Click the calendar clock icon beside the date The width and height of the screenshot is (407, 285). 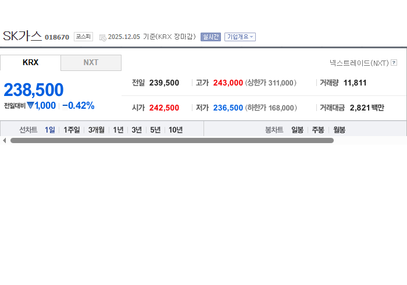tap(103, 37)
